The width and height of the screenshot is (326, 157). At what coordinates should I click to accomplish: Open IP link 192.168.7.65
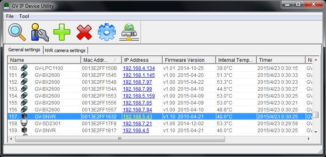tap(137, 102)
